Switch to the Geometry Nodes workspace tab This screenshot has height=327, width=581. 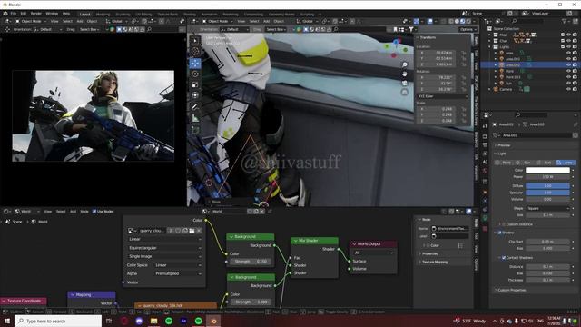[x=281, y=15]
